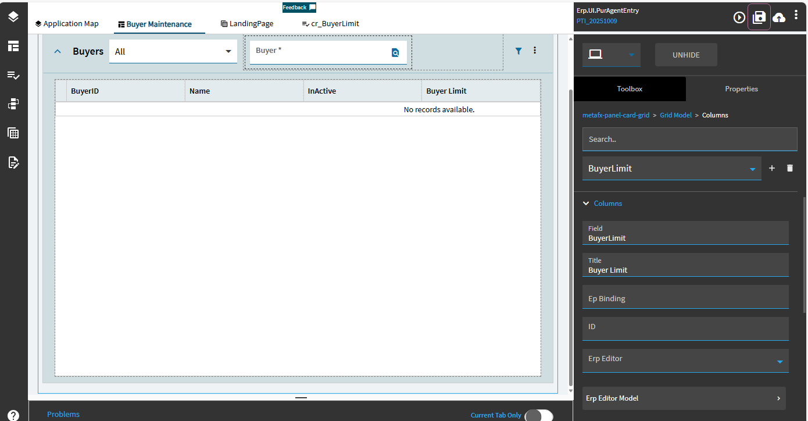
Task: Open the Application Map layers icon in sidebar
Action: click(13, 17)
